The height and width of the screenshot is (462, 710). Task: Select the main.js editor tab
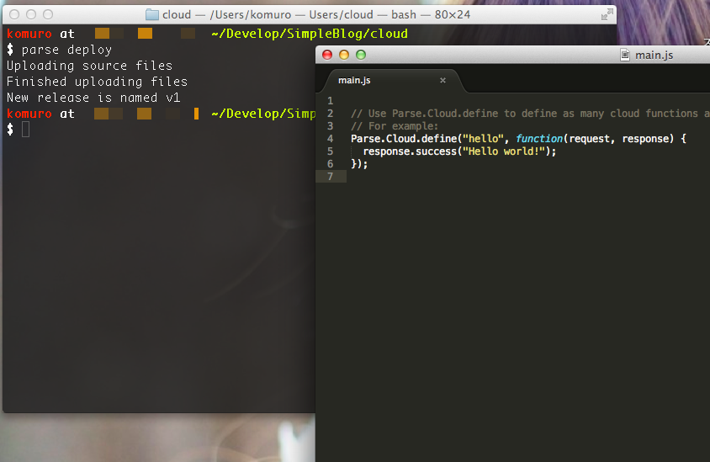coord(354,81)
